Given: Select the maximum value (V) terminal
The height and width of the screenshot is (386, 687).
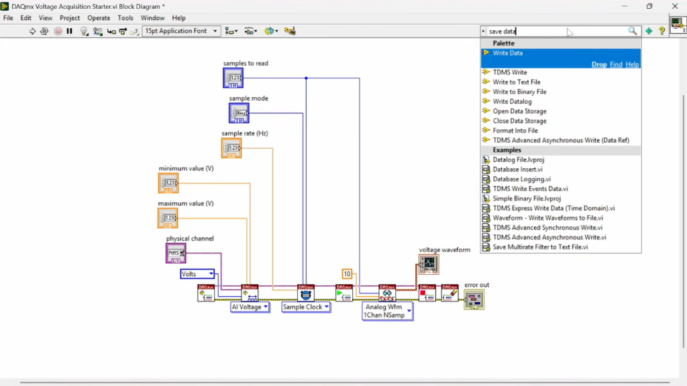Looking at the screenshot, I should click(x=168, y=218).
